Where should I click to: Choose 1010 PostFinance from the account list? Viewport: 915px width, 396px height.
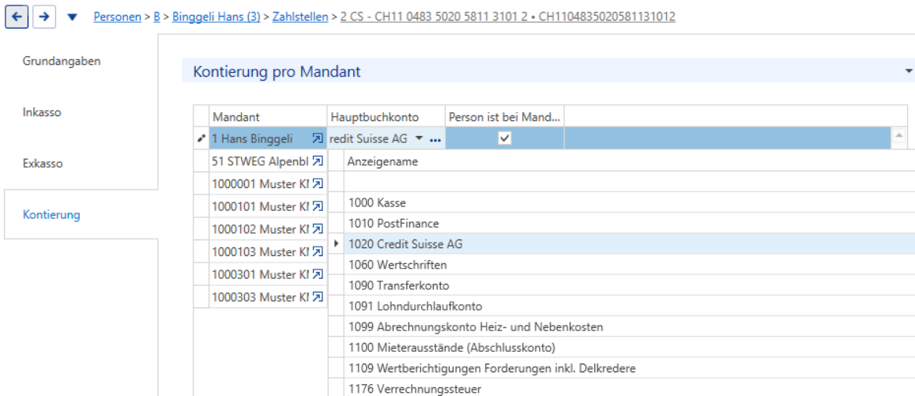pos(629,223)
